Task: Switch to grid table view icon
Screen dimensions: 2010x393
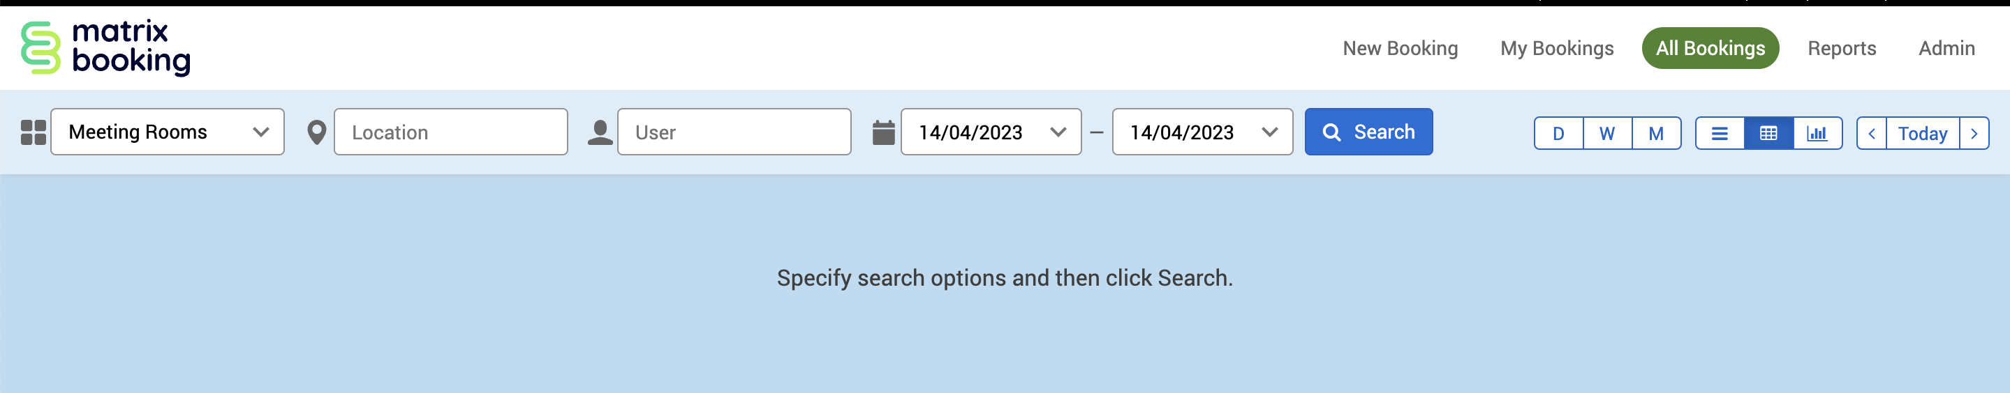Action: tap(1768, 133)
